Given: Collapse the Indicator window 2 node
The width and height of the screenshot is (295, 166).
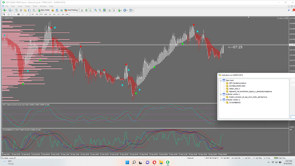Looking at the screenshot, I should pyautogui.click(x=221, y=100).
